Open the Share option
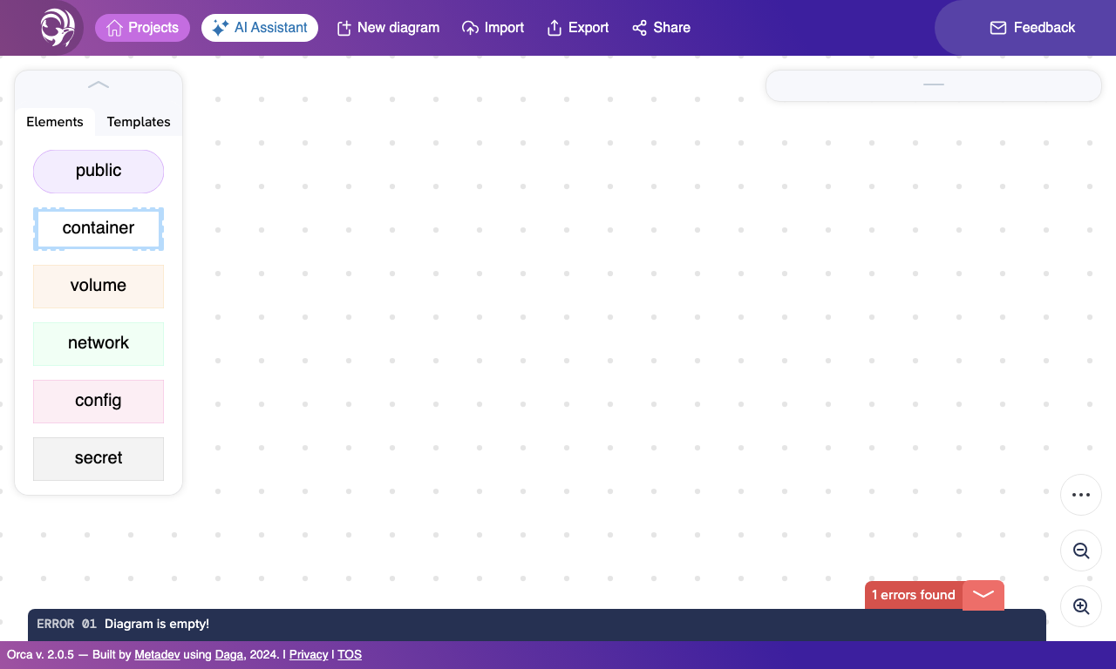1116x669 pixels. pos(661,28)
